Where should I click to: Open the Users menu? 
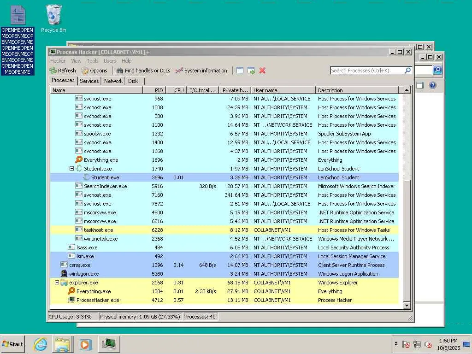point(110,61)
